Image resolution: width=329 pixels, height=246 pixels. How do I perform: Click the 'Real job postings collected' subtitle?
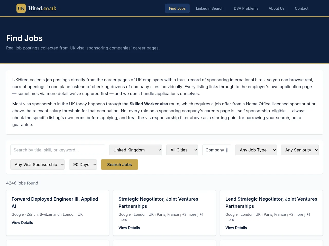pyautogui.click(x=83, y=48)
